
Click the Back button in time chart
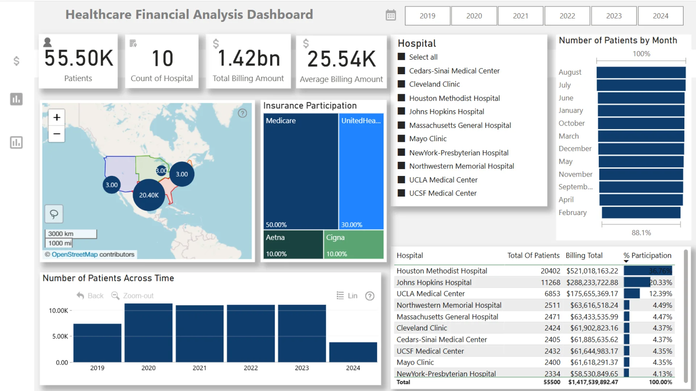click(x=90, y=296)
